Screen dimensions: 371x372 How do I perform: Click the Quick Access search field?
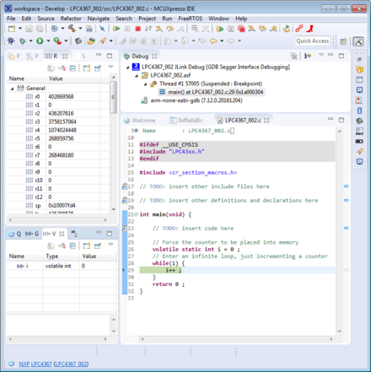click(313, 41)
